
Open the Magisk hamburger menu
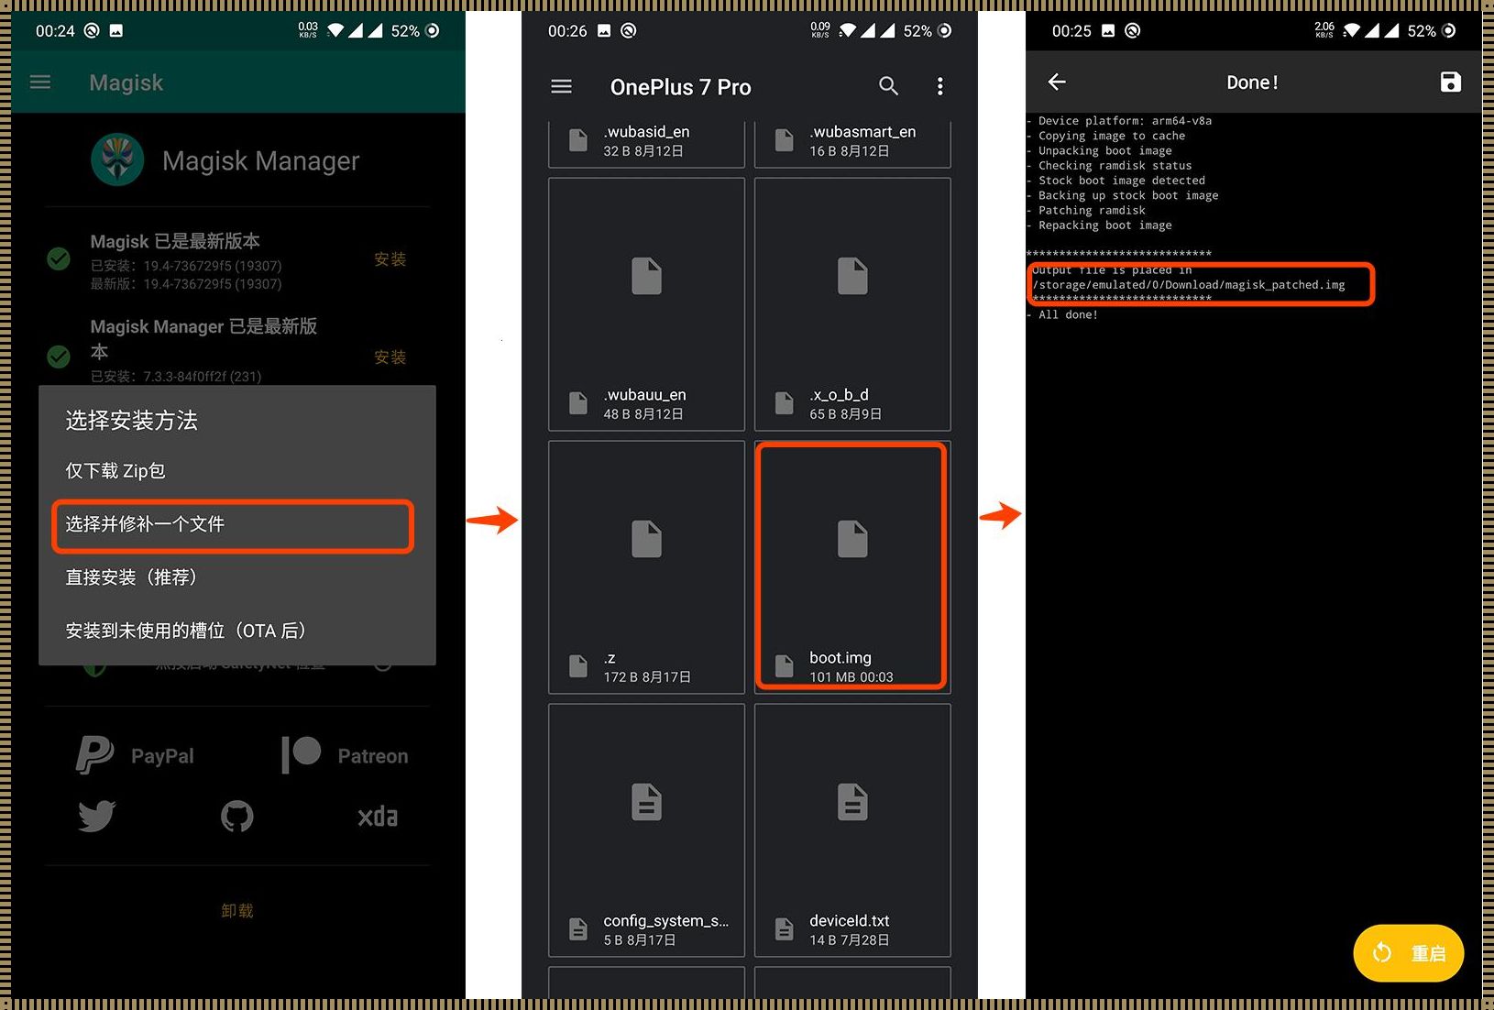pos(40,82)
